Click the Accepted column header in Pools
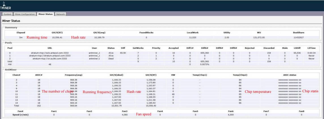The image size is (324, 119). pyautogui.click(x=173, y=48)
